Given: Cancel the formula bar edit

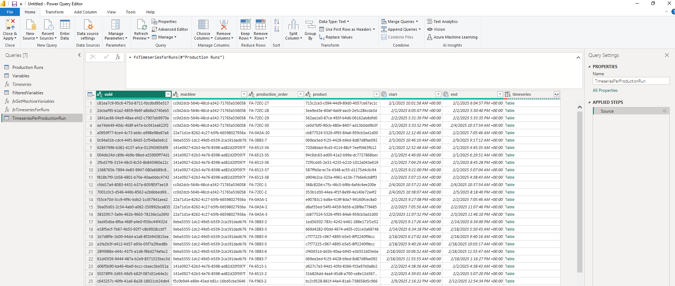Looking at the screenshot, I should [93, 57].
